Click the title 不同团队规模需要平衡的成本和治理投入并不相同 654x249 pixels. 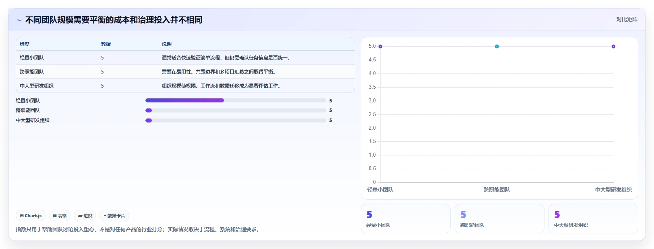coord(114,20)
